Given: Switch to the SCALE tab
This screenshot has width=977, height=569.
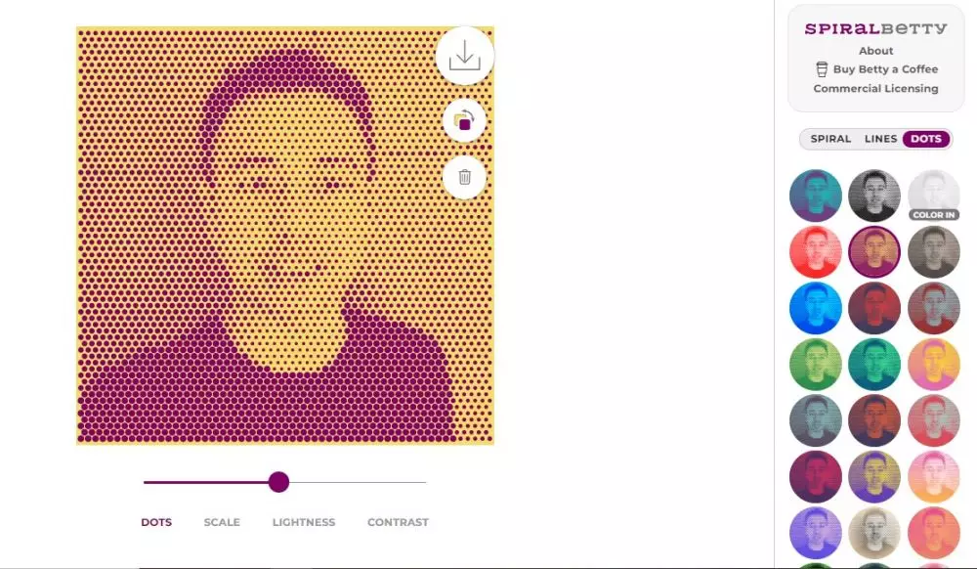Looking at the screenshot, I should (222, 522).
